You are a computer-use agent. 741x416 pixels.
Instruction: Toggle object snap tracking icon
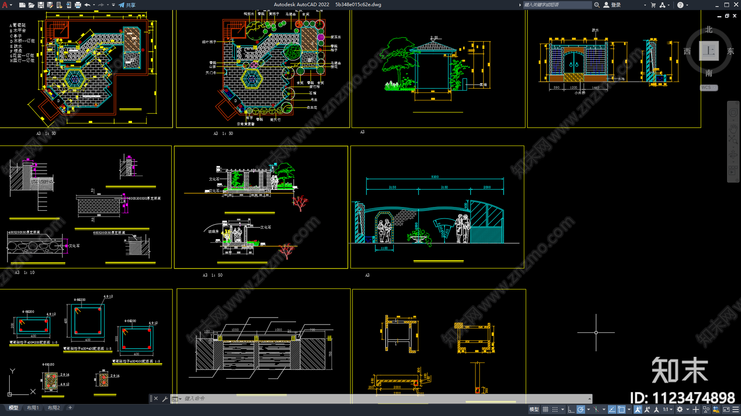pyautogui.click(x=612, y=410)
